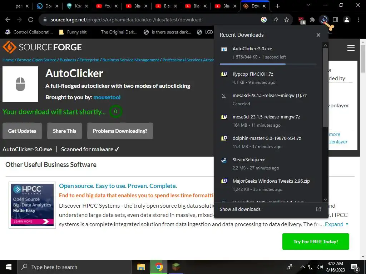
Task: Open the Chrome profile avatar
Action: point(347,20)
